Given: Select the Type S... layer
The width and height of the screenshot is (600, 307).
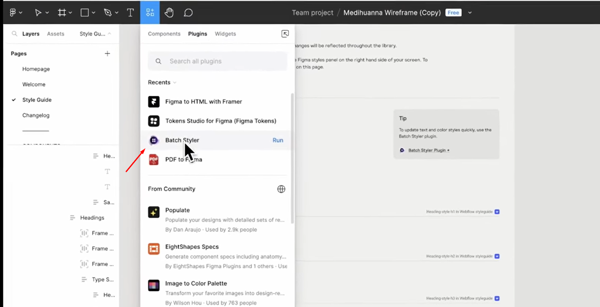Looking at the screenshot, I should tap(103, 279).
